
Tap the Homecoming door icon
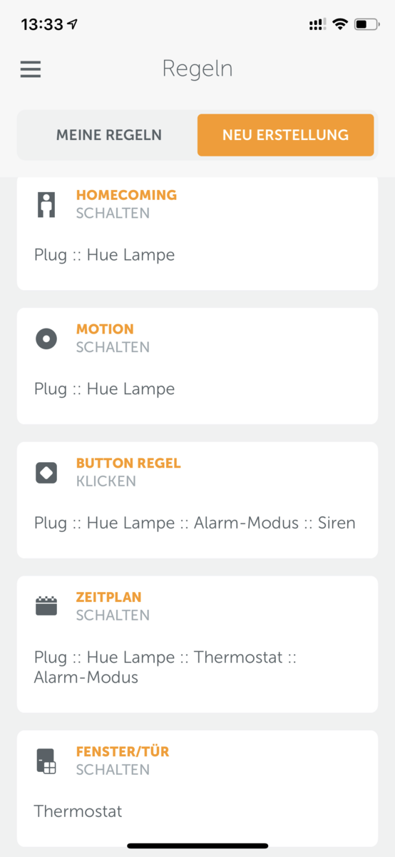pos(46,204)
